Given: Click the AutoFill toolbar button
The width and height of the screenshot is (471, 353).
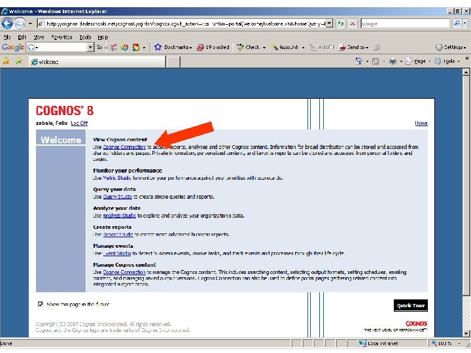Looking at the screenshot, I should click(322, 47).
